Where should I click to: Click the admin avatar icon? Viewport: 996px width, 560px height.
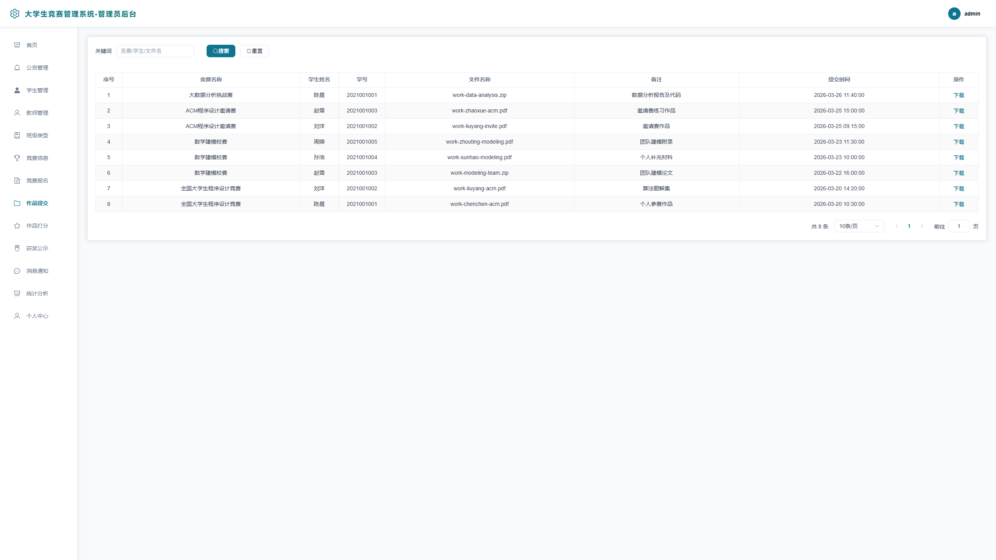coord(954,14)
